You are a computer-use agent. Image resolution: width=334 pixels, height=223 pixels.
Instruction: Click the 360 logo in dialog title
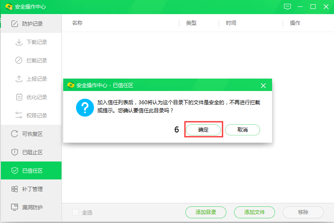pos(71,85)
